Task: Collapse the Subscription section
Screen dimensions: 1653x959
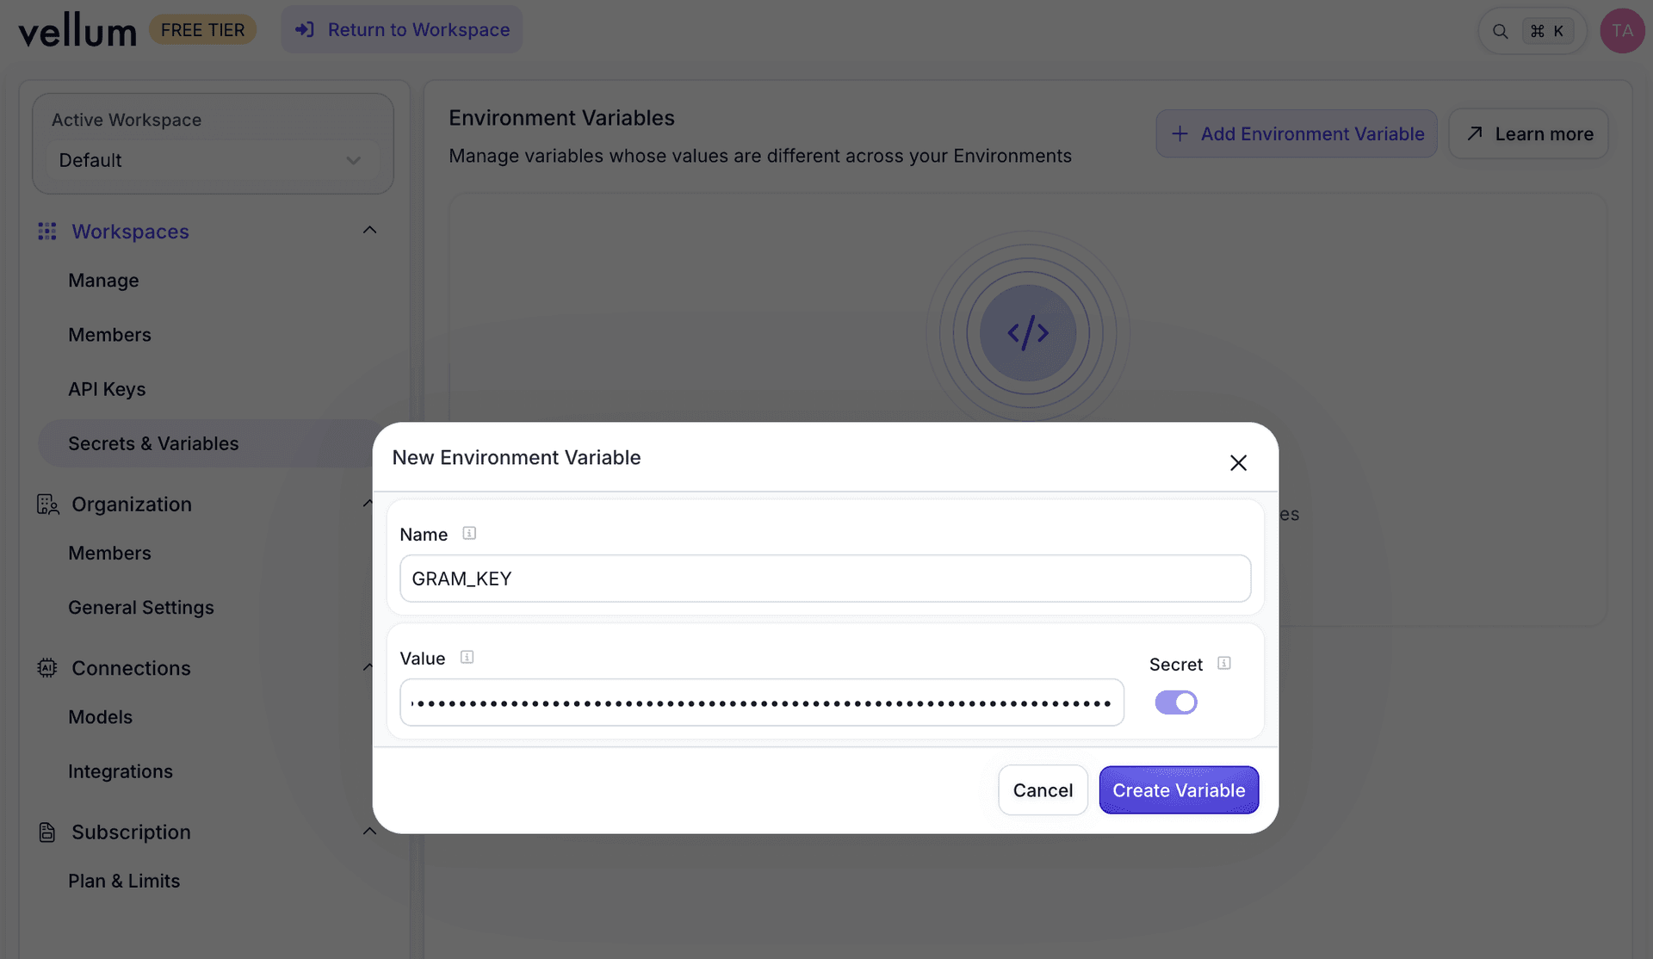Action: 369,831
